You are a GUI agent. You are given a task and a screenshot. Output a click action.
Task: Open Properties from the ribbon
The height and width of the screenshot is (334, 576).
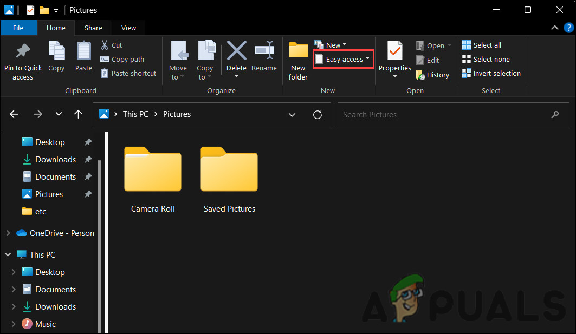(x=394, y=51)
